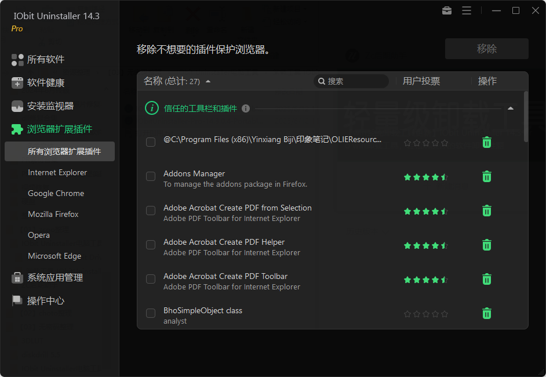Check the OLIEResource plugin checkbox

pos(151,142)
